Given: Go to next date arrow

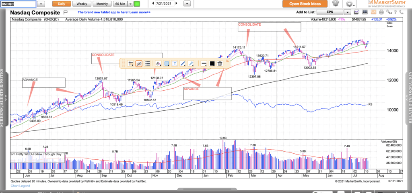Looking at the screenshot, I should 176,4.
